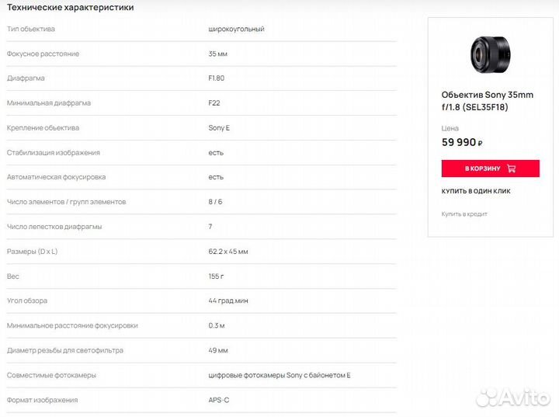Click the "Угол обзора" row label
This screenshot has width=559, height=417.
click(27, 301)
